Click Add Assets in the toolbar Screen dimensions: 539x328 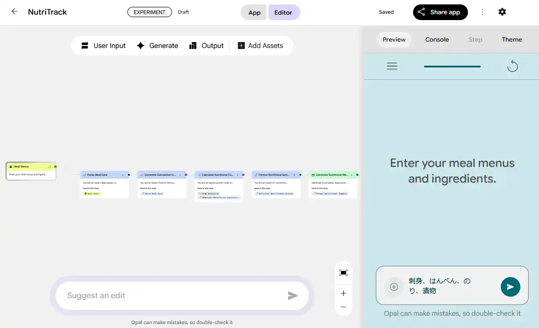(260, 46)
